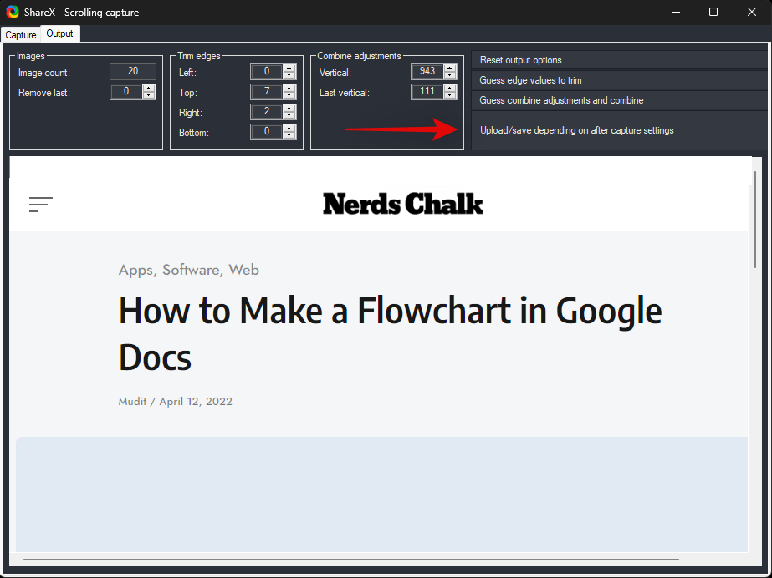Click the ShareX logo icon in title bar
772x578 pixels.
point(13,12)
